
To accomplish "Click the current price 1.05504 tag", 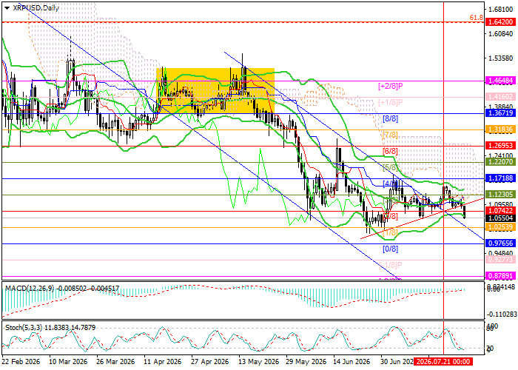I will point(500,218).
